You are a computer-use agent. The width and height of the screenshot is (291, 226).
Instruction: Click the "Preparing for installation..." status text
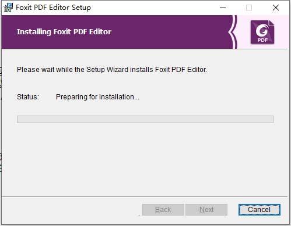pos(97,97)
